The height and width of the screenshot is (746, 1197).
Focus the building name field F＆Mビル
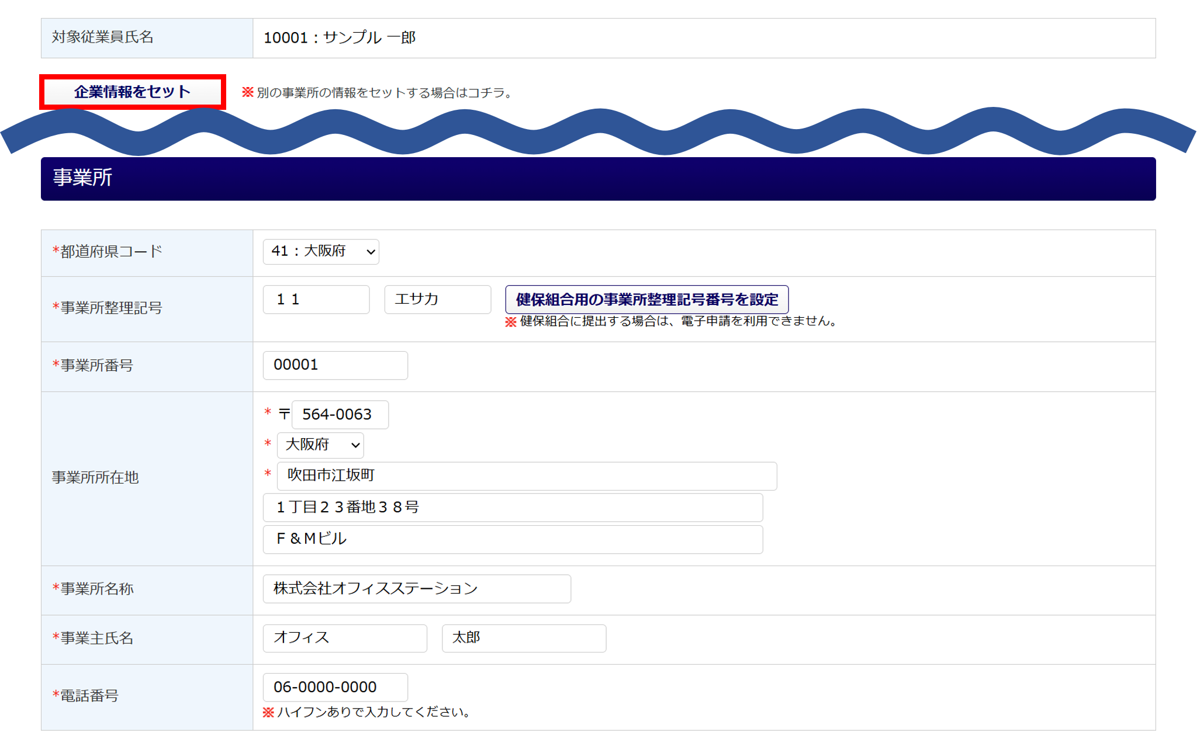(x=513, y=539)
